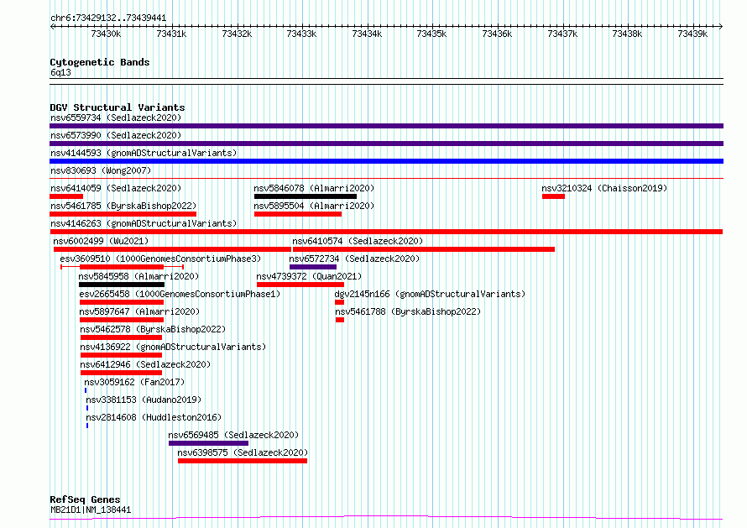The width and height of the screenshot is (747, 528).
Task: Click the red bar under nsv4739372
Action: coord(300,285)
